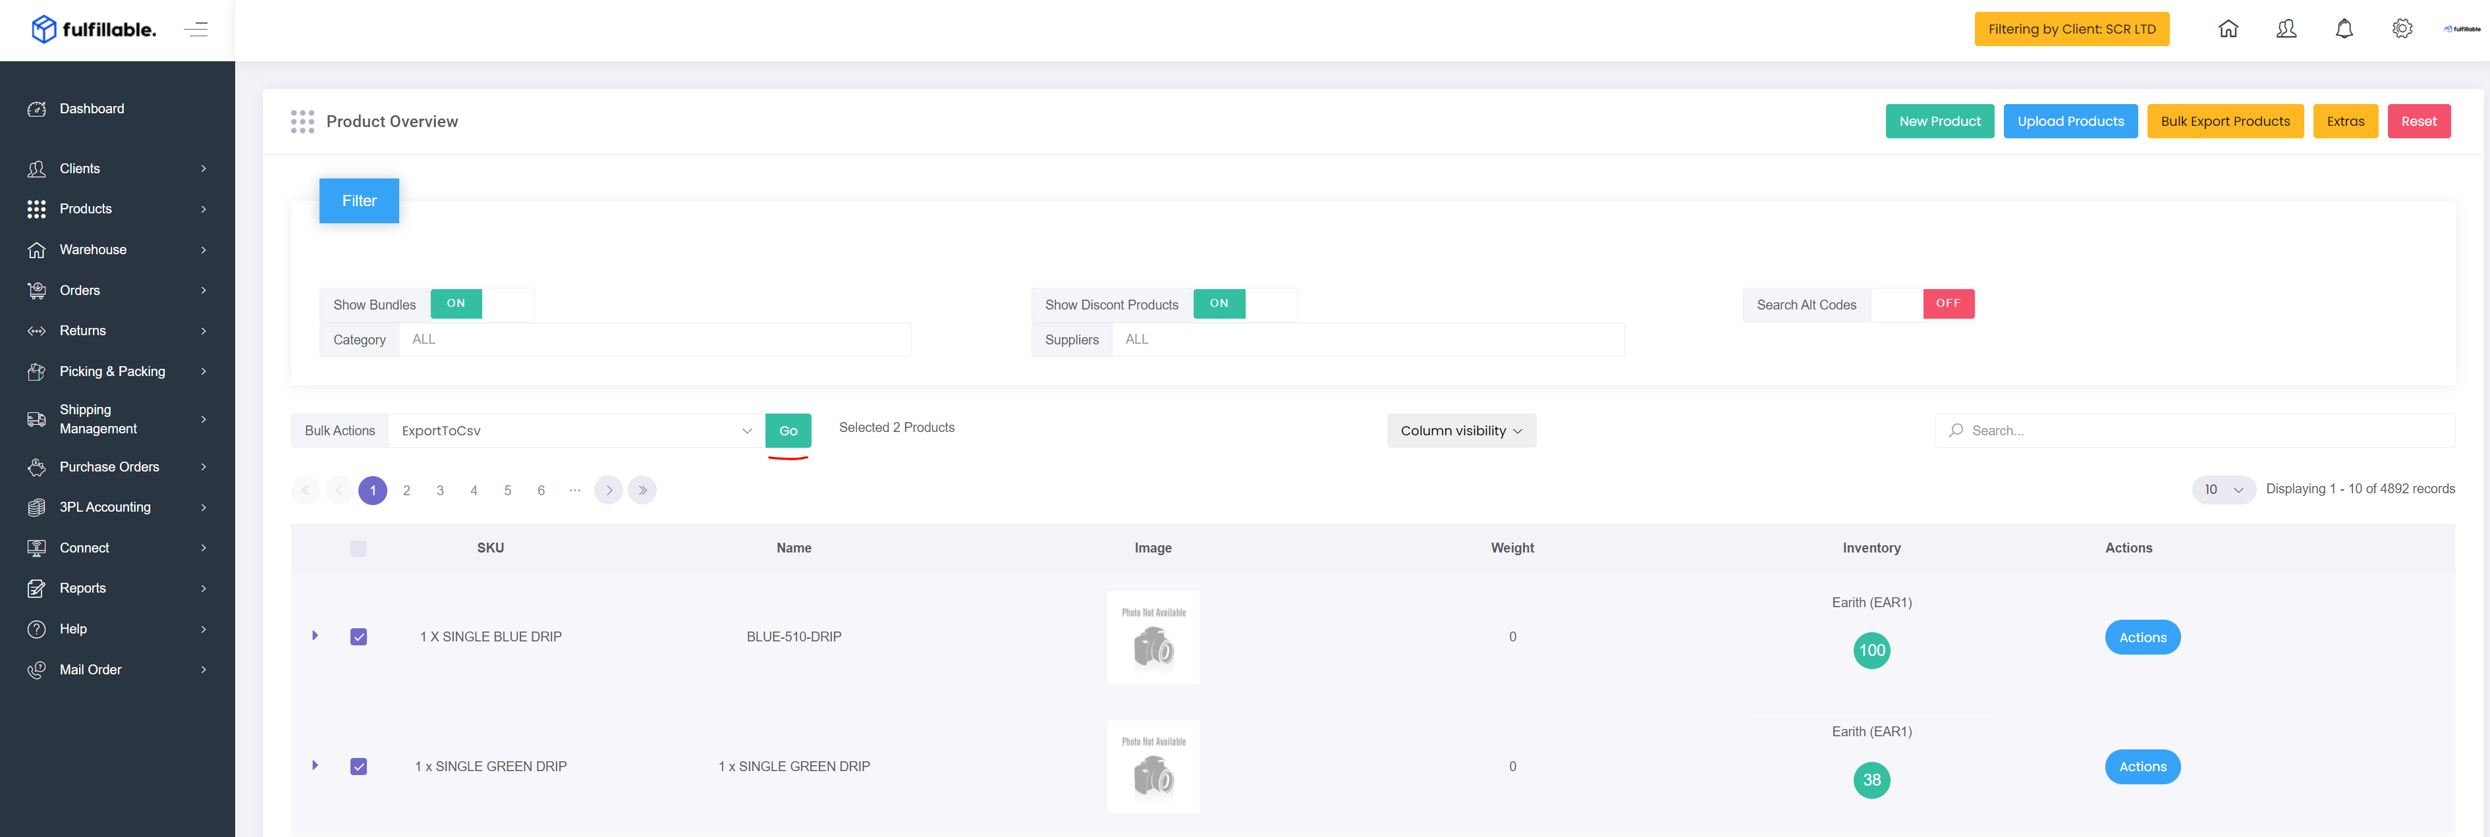
Task: Click the green 100 inventory badge
Action: pos(1871,651)
